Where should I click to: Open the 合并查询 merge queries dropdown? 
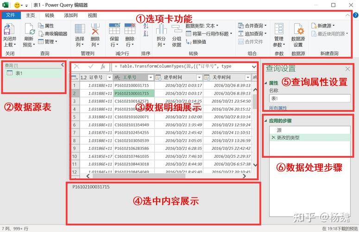pos(252,26)
